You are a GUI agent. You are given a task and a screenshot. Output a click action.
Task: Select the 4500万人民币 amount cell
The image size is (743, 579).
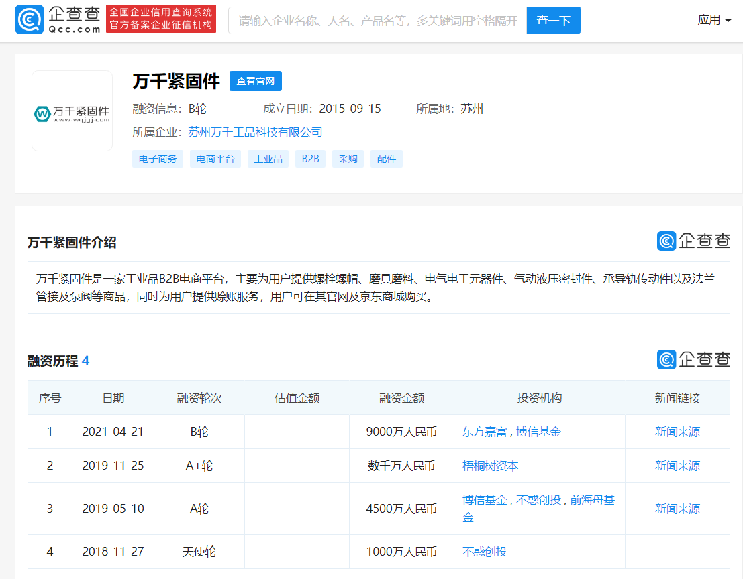(401, 509)
